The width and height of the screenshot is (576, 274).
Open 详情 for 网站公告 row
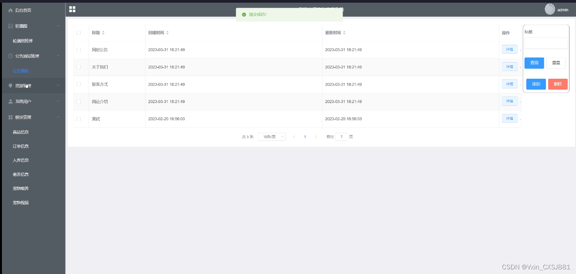coord(510,49)
